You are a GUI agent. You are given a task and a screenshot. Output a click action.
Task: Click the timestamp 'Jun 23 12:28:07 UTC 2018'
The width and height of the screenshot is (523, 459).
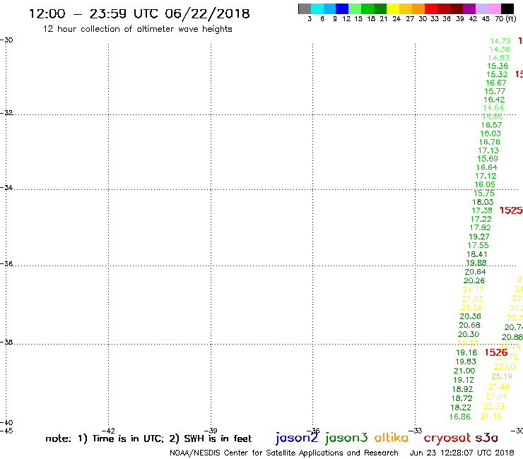pos(462,453)
